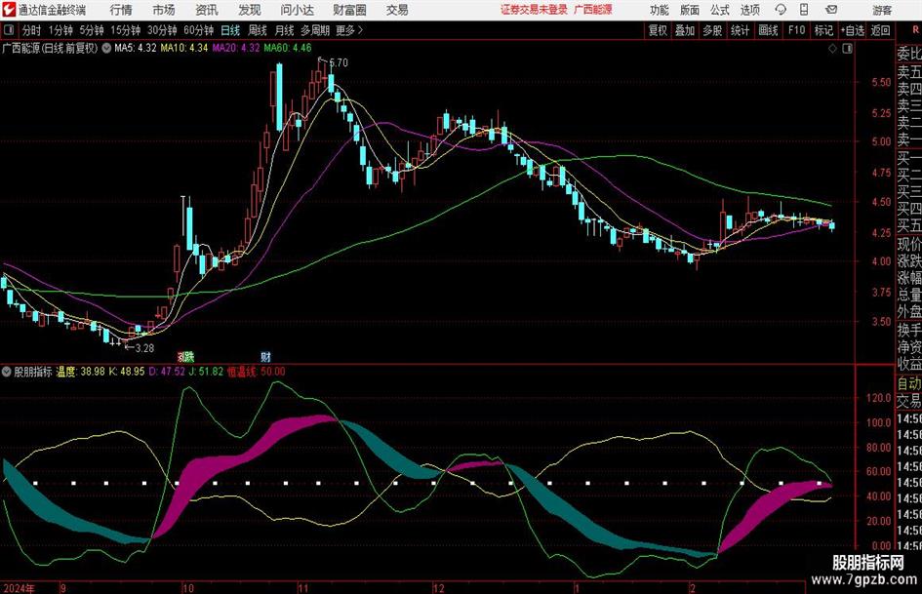922x594 pixels.
Task: Open the headset customer service icon
Action: [781, 10]
